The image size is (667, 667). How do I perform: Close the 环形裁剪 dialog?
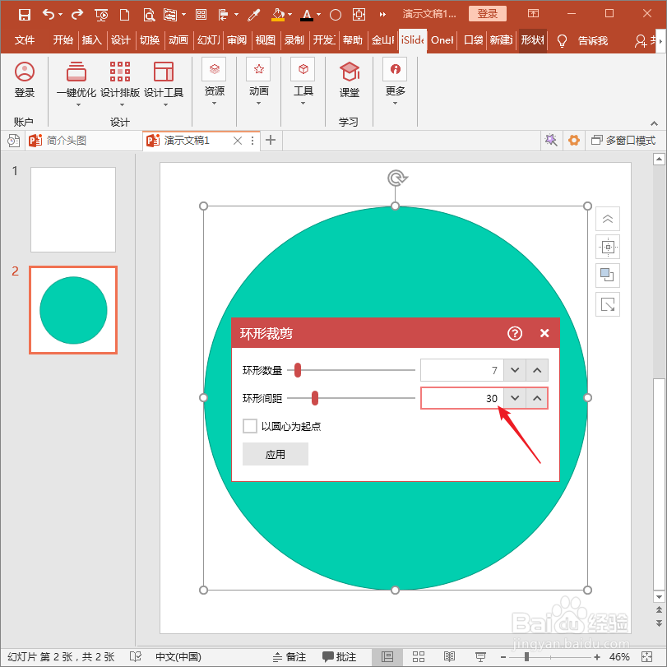point(544,333)
